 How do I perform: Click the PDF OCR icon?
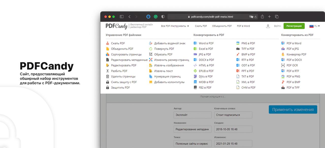283,65
